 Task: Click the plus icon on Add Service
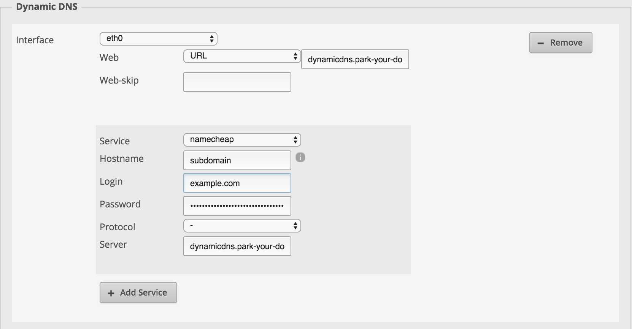pyautogui.click(x=111, y=293)
